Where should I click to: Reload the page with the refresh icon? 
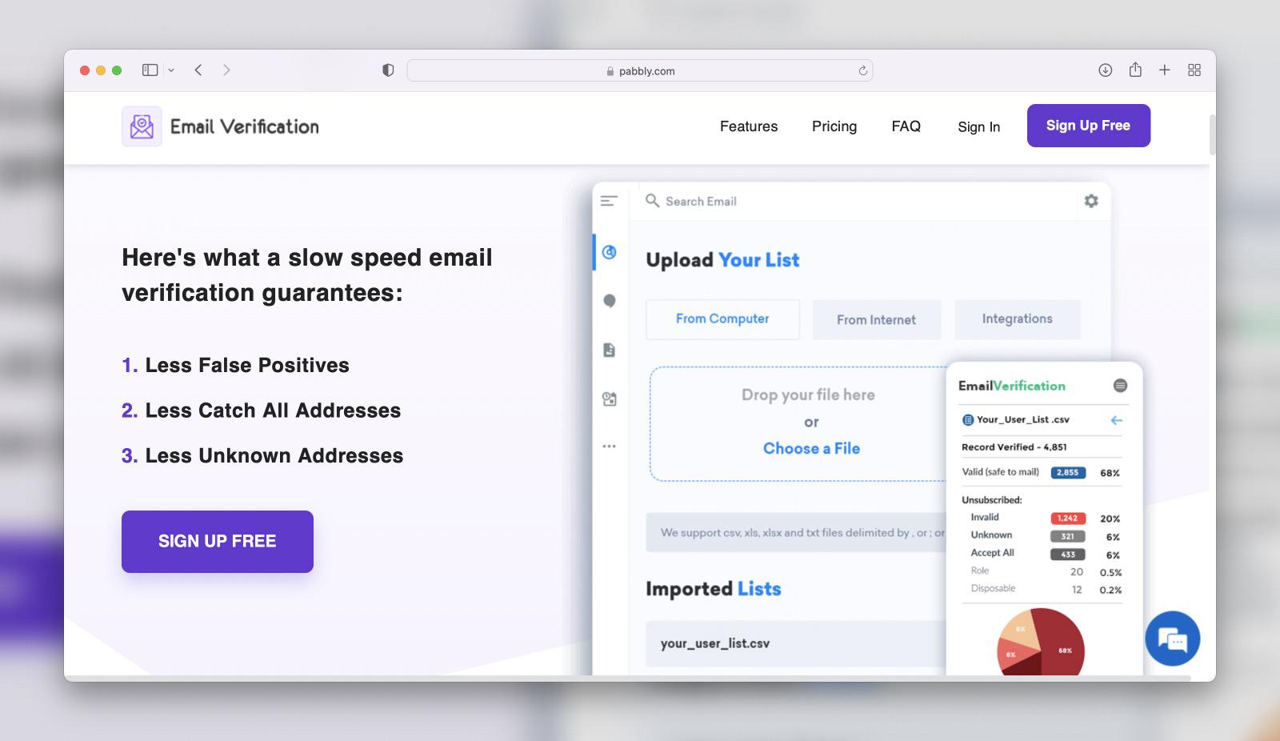pos(862,70)
